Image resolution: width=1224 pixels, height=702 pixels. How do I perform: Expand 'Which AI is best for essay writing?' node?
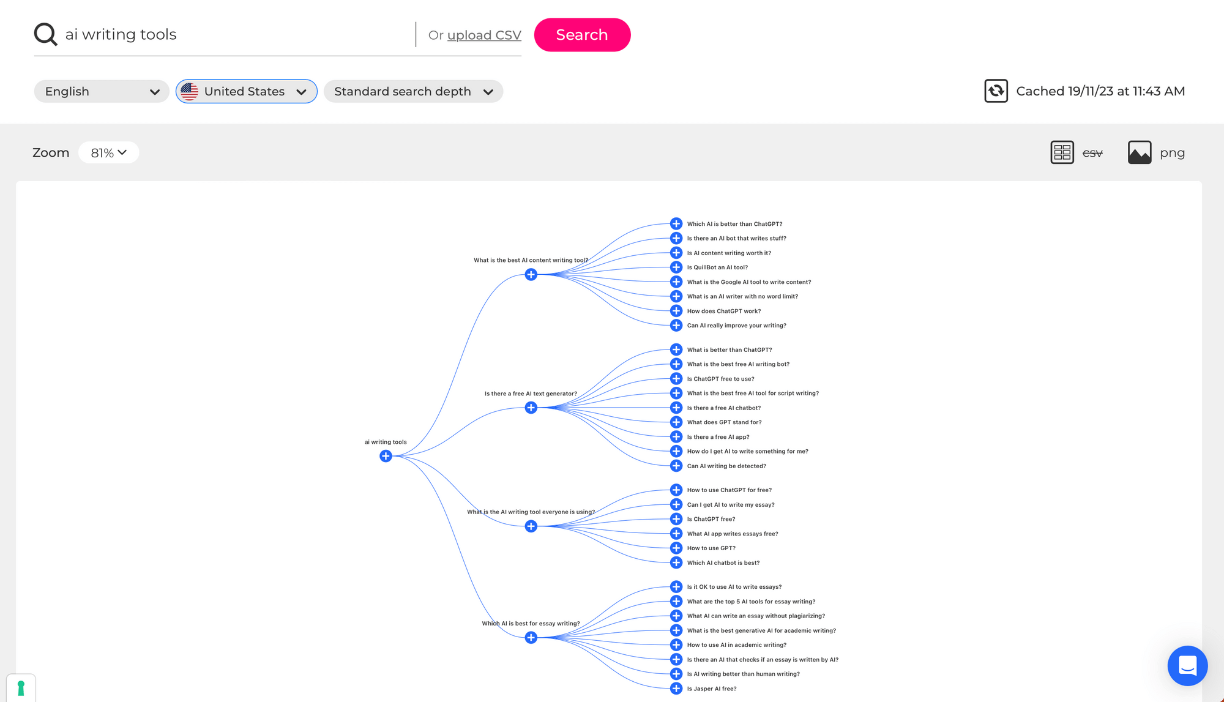pyautogui.click(x=531, y=638)
